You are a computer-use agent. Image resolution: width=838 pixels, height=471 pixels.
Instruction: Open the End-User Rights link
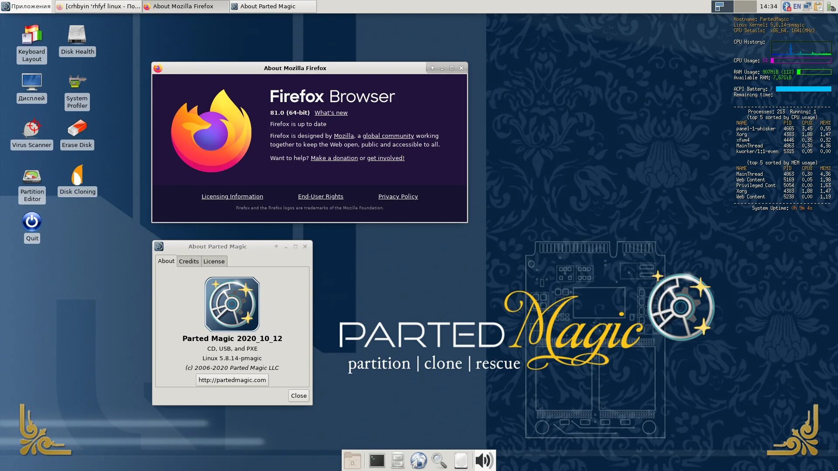tap(320, 196)
